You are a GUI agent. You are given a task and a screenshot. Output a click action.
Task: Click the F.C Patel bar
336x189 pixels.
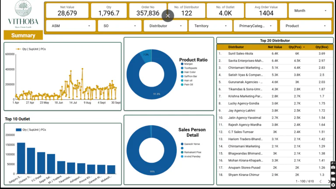pyautogui.click(x=41, y=163)
